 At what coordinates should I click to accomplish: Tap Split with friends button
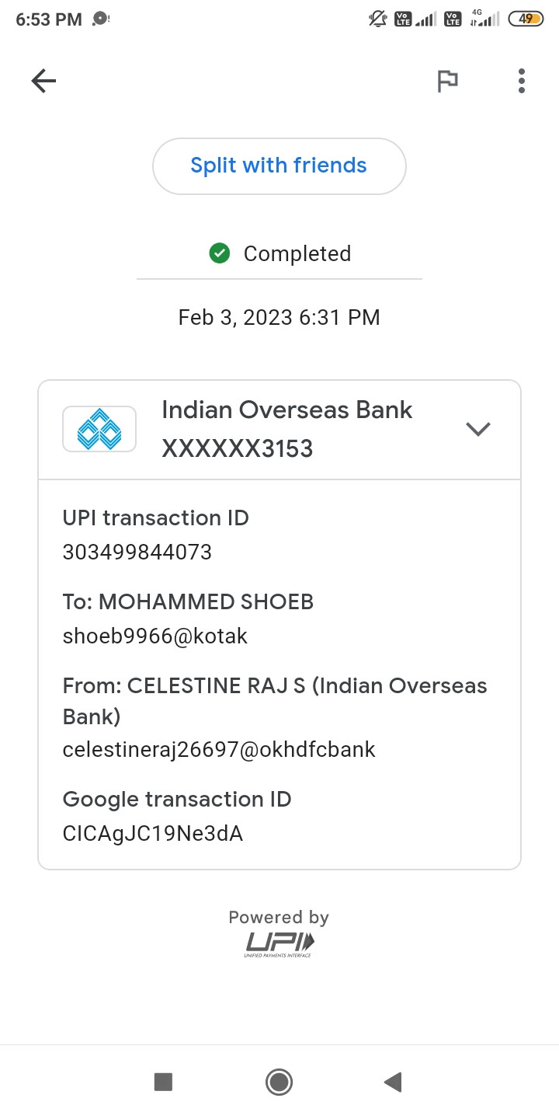click(x=279, y=166)
